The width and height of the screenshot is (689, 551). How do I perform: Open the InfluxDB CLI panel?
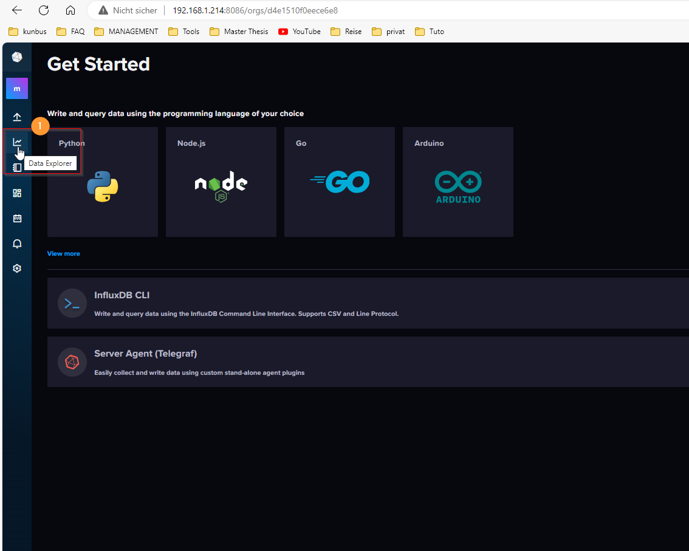[x=368, y=303]
